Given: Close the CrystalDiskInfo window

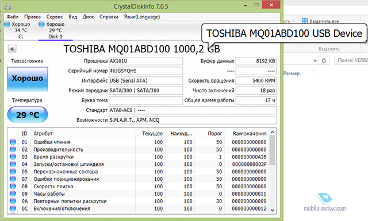Looking at the screenshot, I should pyautogui.click(x=271, y=5).
